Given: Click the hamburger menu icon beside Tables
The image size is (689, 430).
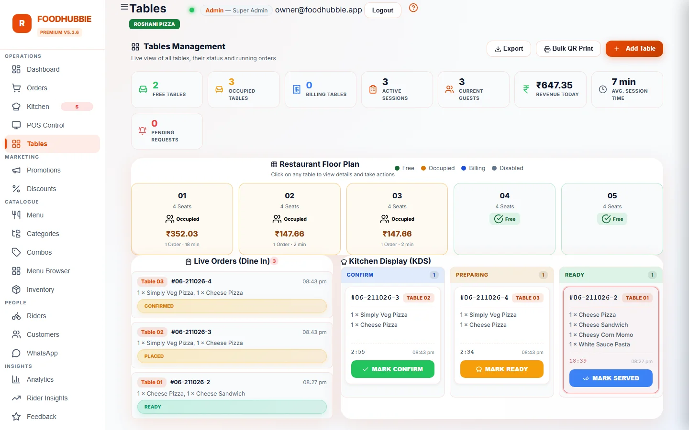Looking at the screenshot, I should pos(124,7).
